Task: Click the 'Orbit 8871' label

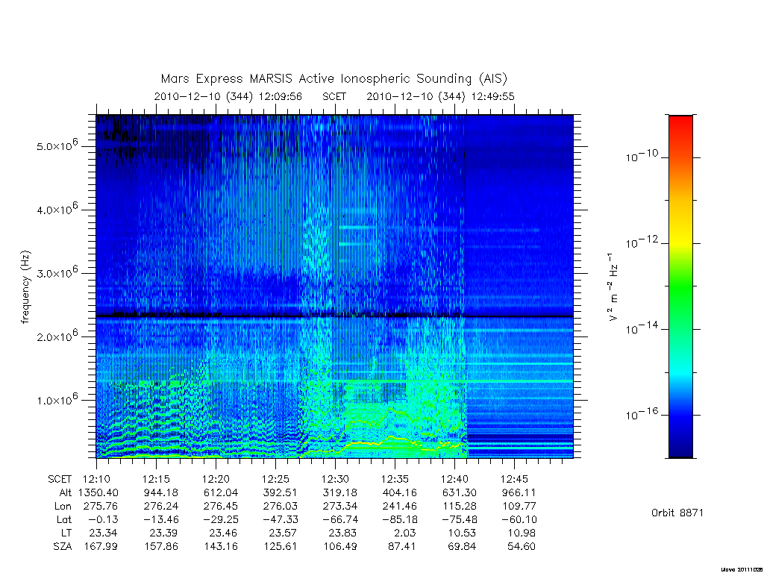Action: 677,513
